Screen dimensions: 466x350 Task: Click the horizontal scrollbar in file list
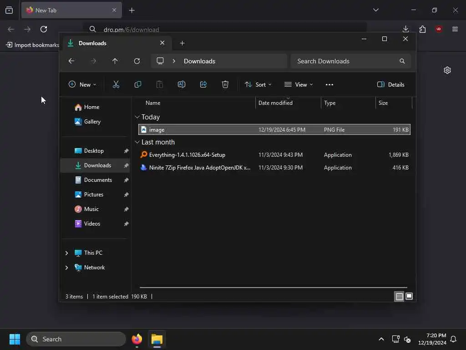(x=274, y=288)
